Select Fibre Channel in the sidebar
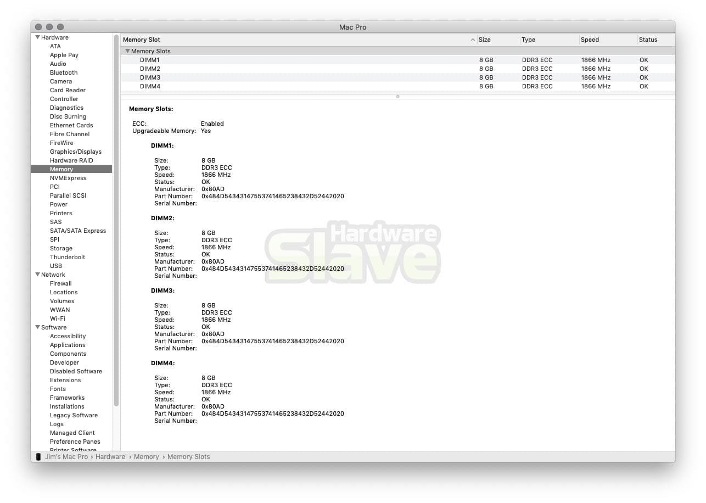 point(70,134)
